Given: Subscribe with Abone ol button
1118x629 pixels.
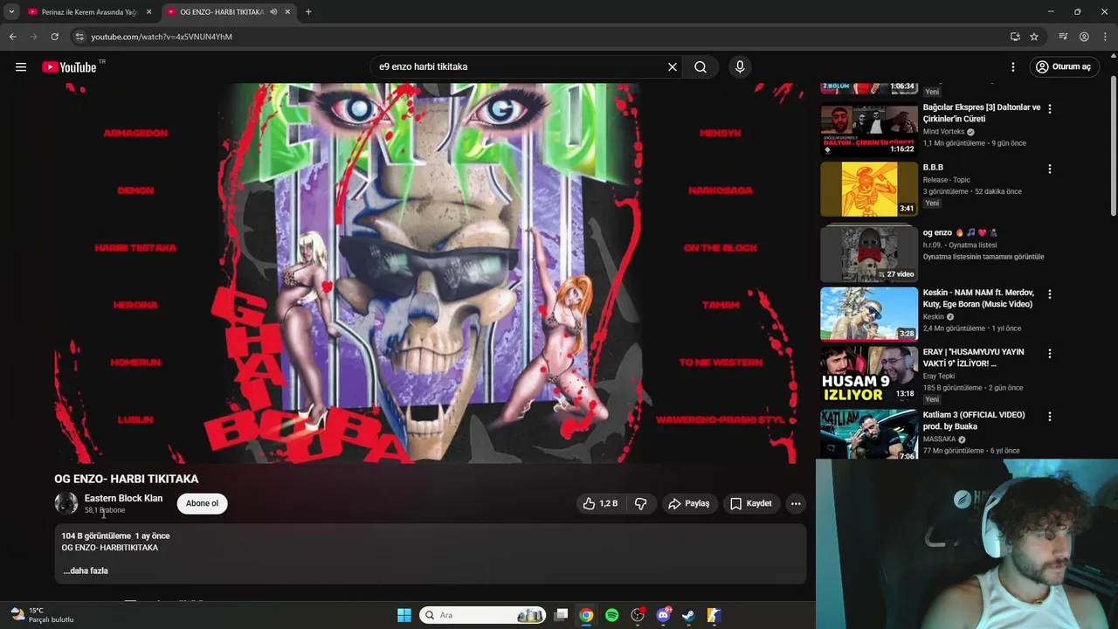Looking at the screenshot, I should point(202,503).
